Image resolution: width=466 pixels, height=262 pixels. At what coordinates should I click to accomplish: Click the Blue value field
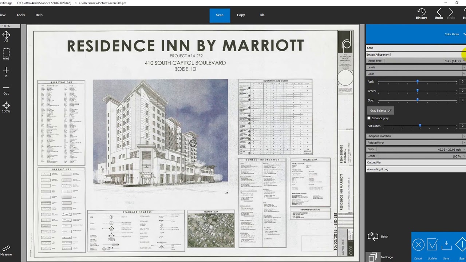[x=462, y=100]
